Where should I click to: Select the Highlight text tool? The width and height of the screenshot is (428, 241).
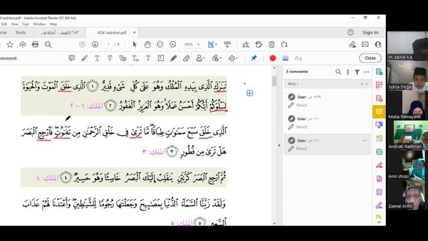tap(84, 58)
